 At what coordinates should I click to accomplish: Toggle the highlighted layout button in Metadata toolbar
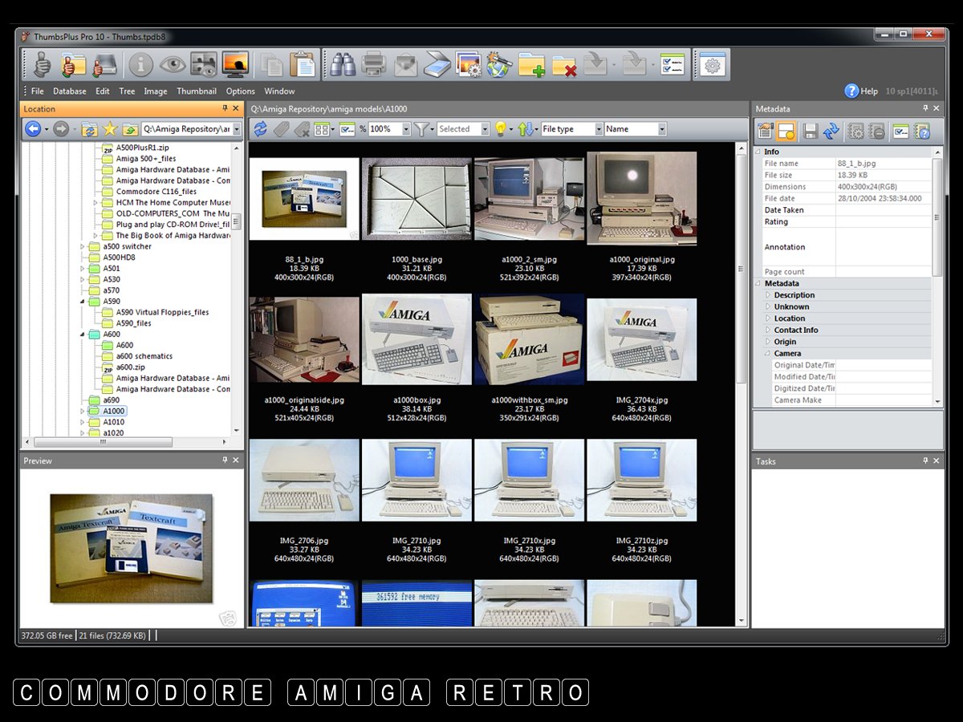tap(786, 131)
